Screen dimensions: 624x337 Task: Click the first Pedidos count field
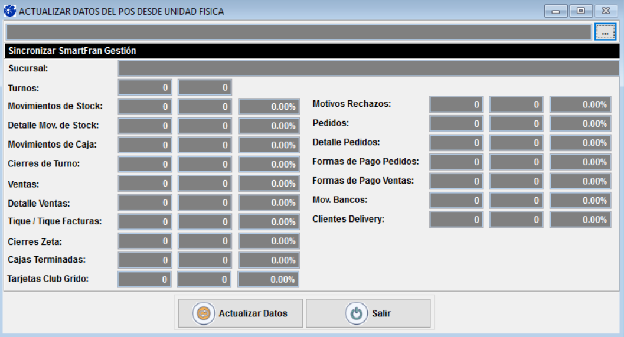456,124
